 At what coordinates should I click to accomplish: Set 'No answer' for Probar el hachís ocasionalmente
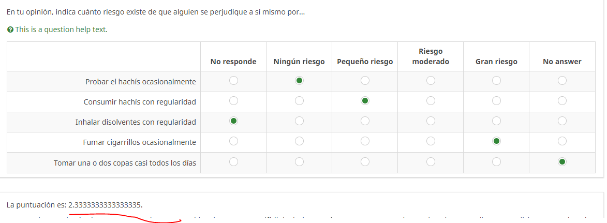pyautogui.click(x=562, y=81)
